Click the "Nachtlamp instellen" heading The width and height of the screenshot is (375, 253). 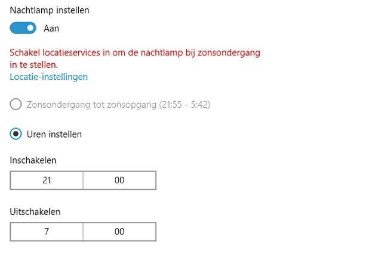(x=47, y=10)
